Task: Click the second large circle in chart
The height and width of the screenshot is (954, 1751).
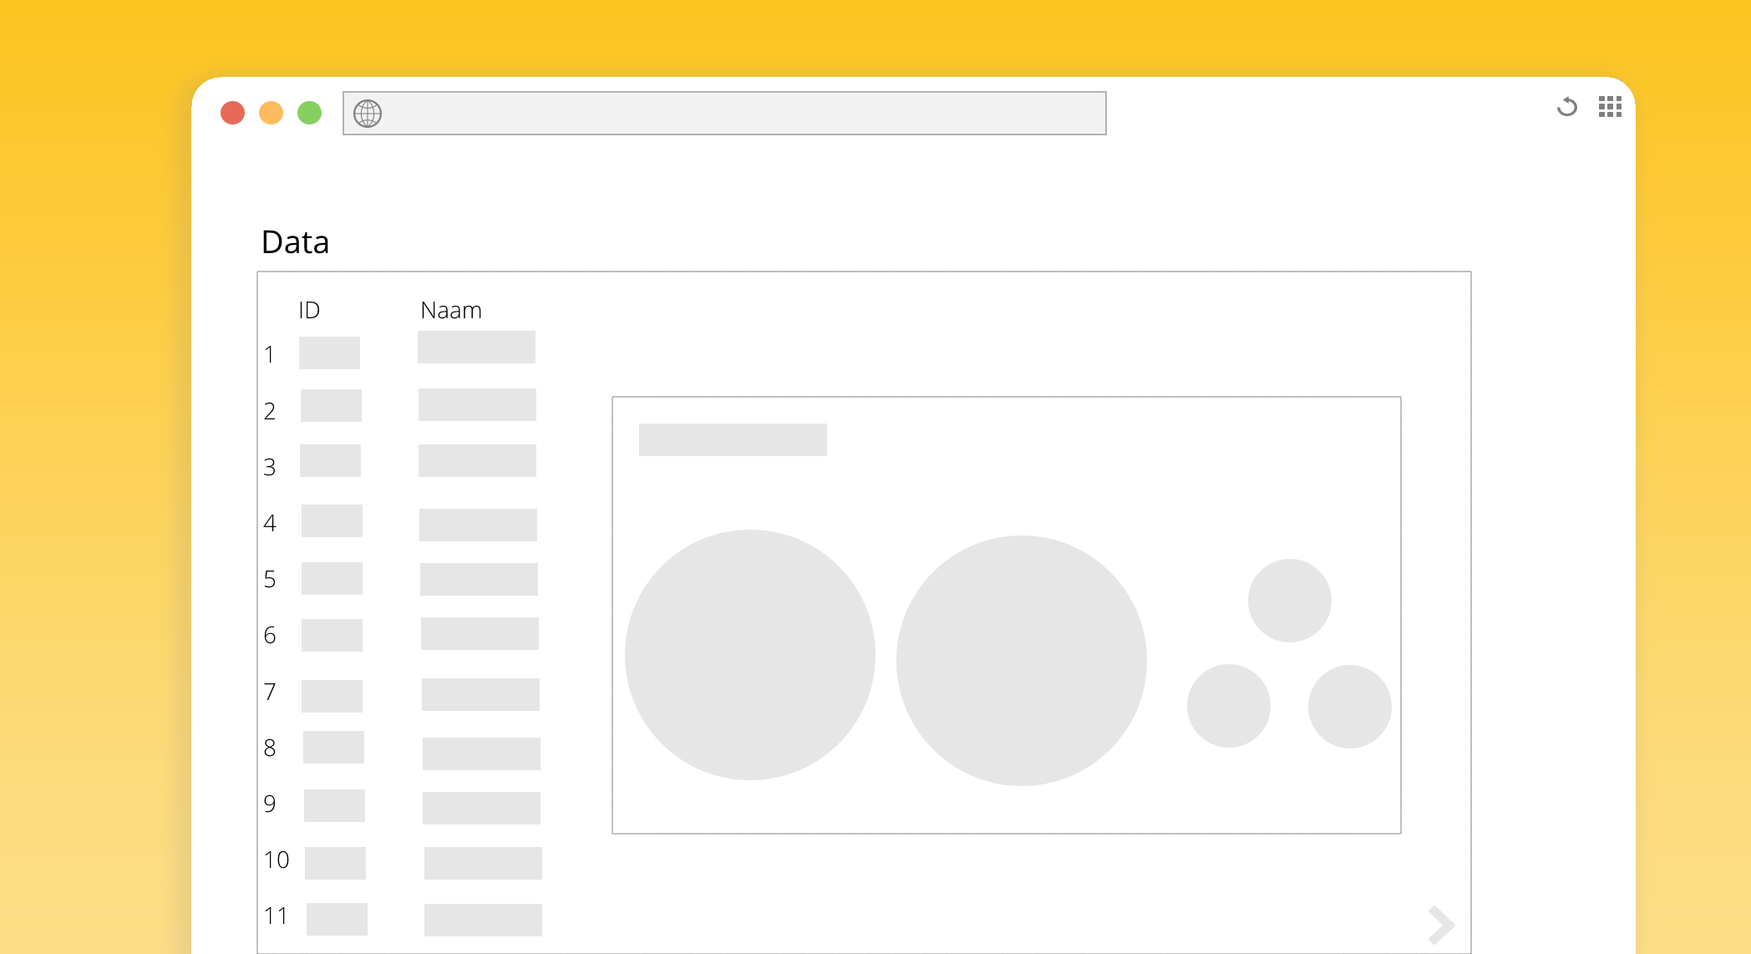Action: pyautogui.click(x=1021, y=661)
